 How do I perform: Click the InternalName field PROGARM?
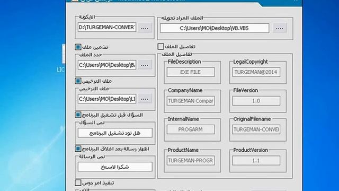[191, 129]
